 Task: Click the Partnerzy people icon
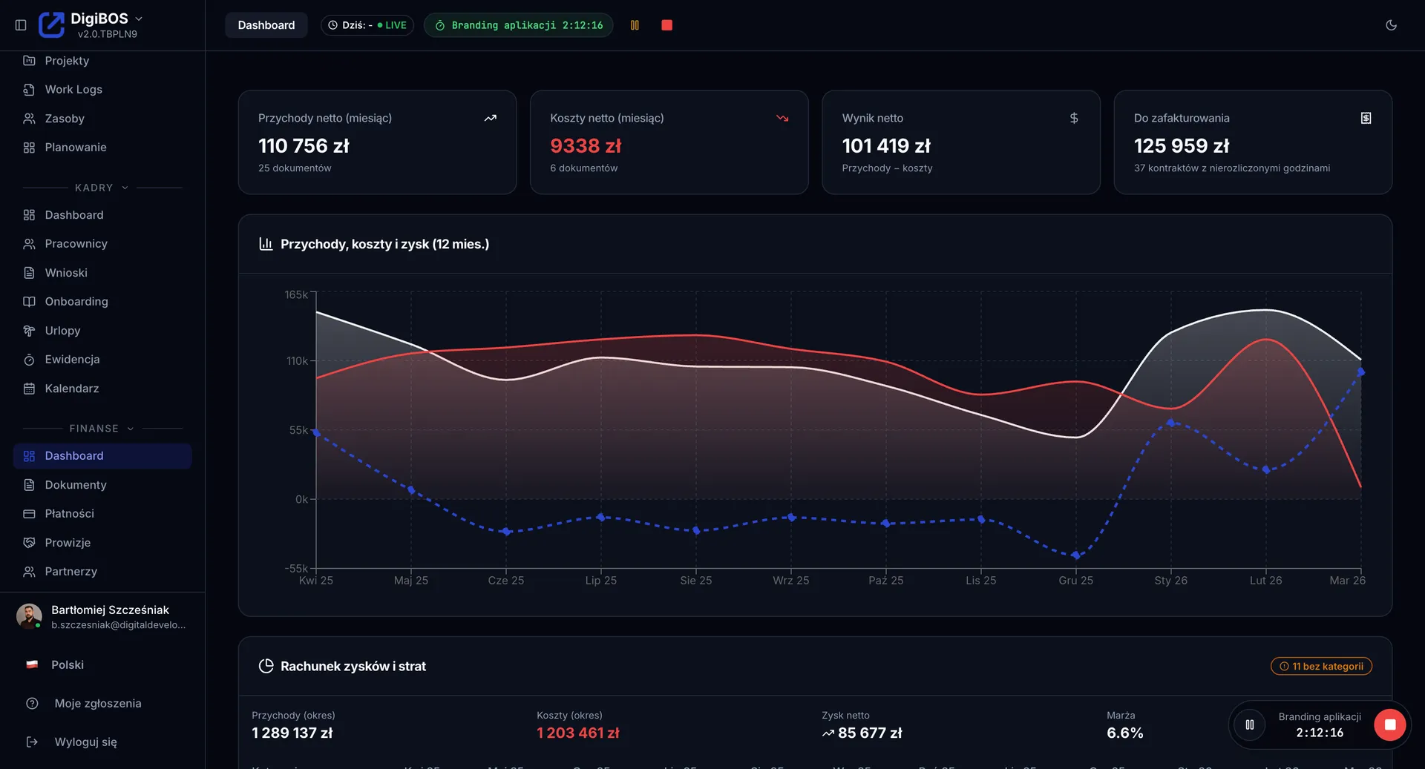click(x=29, y=572)
